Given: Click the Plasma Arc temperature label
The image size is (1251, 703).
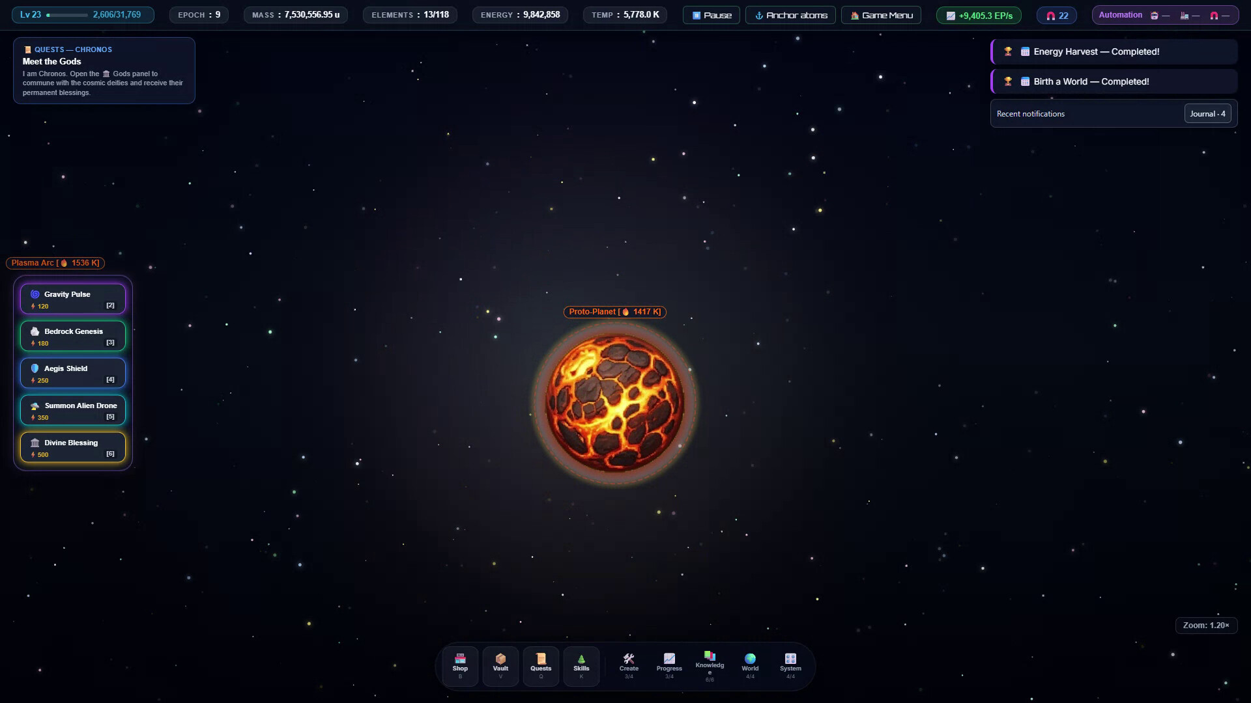Looking at the screenshot, I should [x=55, y=263].
